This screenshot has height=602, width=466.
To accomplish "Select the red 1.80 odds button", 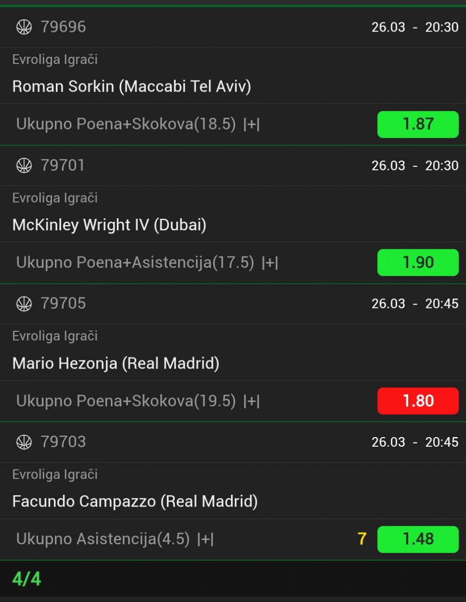I will [x=417, y=401].
